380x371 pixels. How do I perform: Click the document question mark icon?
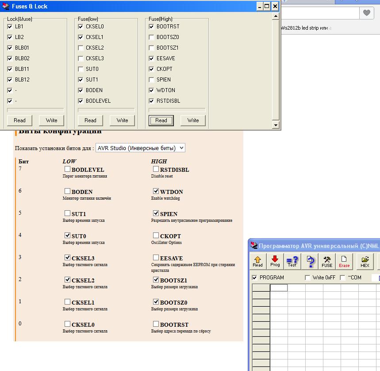click(x=311, y=262)
